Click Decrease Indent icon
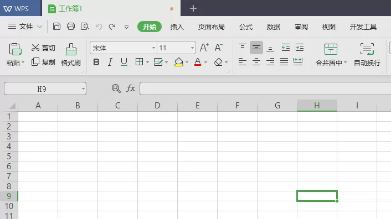This screenshot has width=391, height=219. [286, 48]
